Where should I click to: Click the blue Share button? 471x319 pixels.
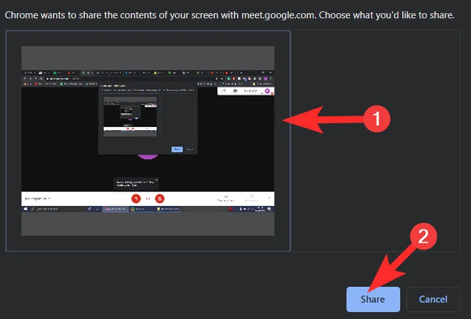click(373, 299)
